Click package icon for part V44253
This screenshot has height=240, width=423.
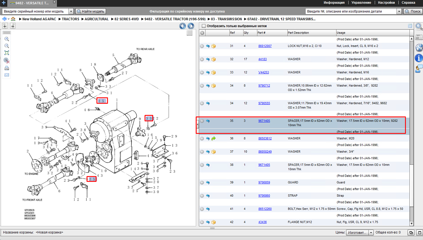(x=213, y=73)
